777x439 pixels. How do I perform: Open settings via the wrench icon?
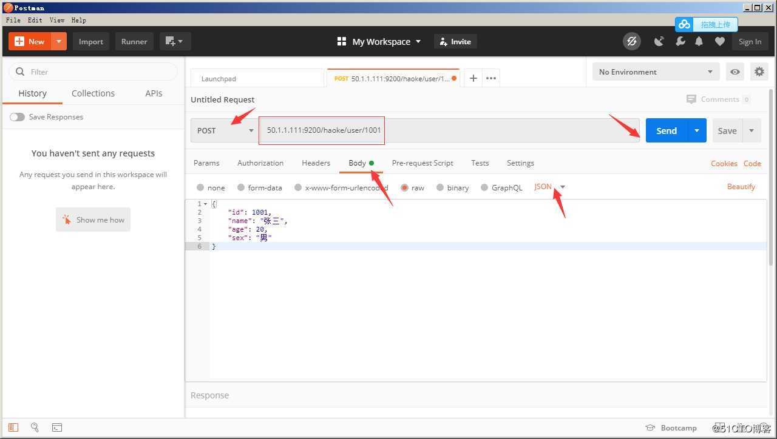680,41
